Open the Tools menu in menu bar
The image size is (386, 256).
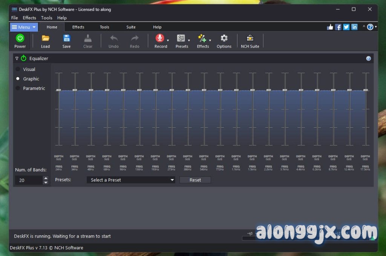46,18
